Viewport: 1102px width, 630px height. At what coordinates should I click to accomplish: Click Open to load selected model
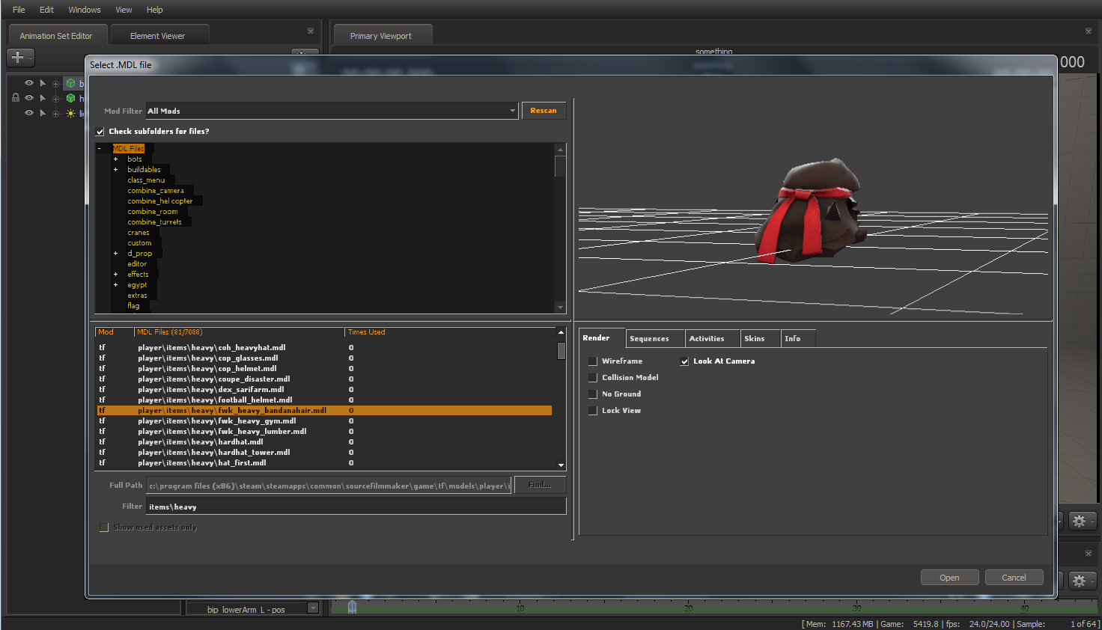(x=949, y=578)
